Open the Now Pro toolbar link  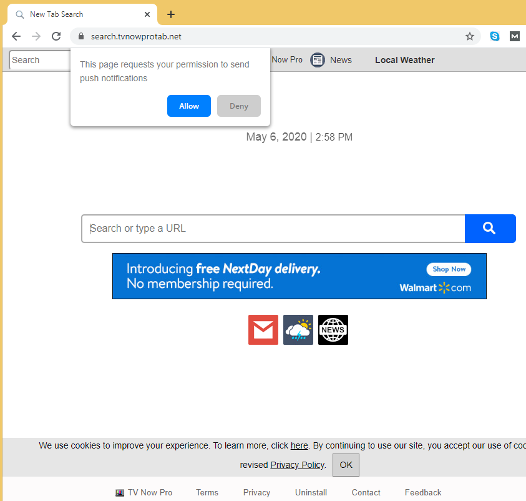pos(287,60)
